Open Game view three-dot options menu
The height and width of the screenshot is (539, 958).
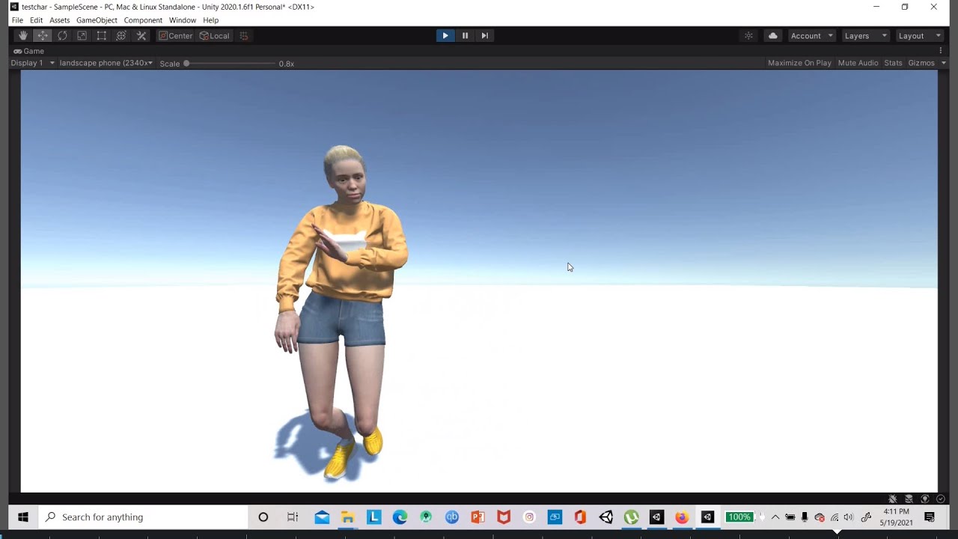tap(941, 51)
